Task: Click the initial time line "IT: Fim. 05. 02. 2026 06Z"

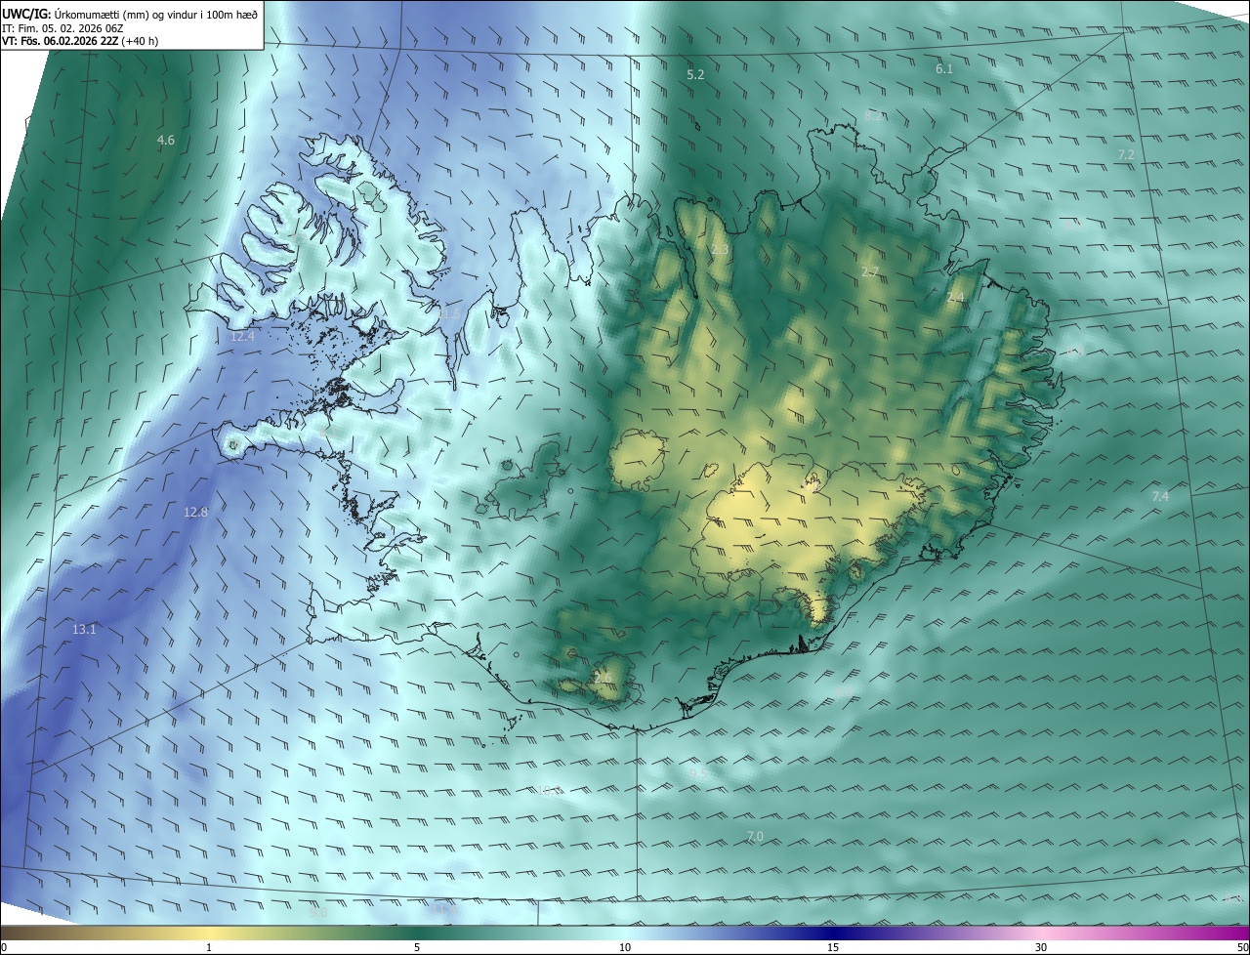Action: (x=63, y=27)
